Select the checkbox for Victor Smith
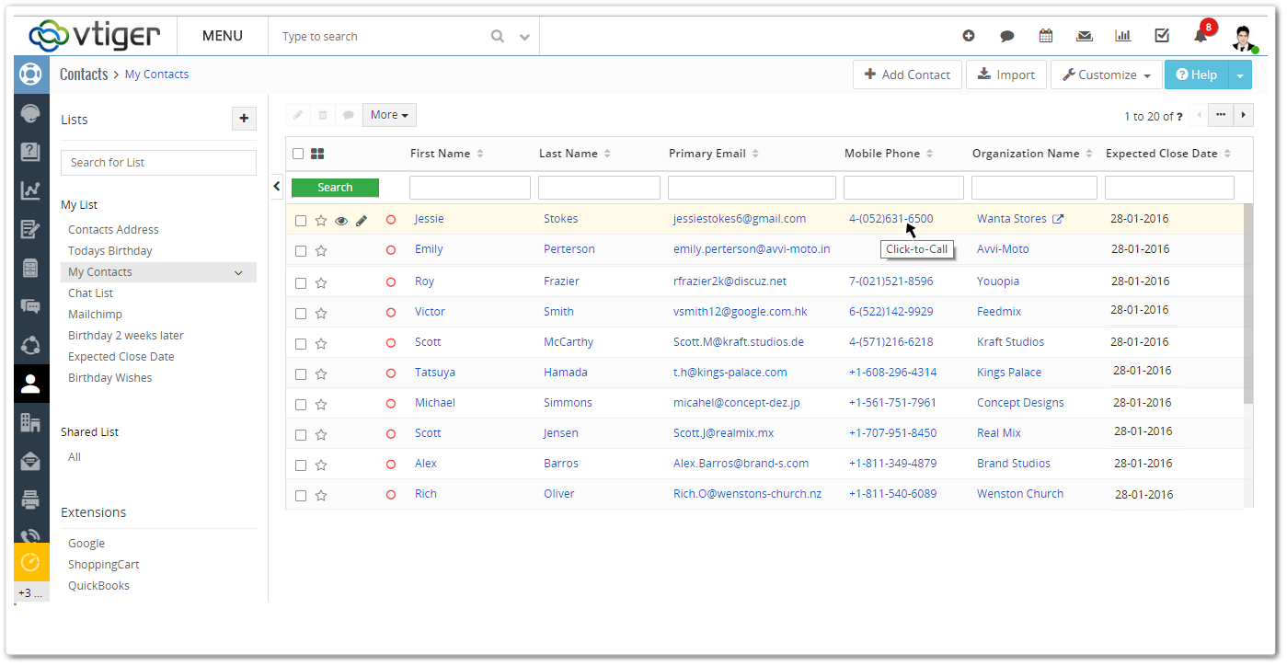1287x666 pixels. point(301,314)
